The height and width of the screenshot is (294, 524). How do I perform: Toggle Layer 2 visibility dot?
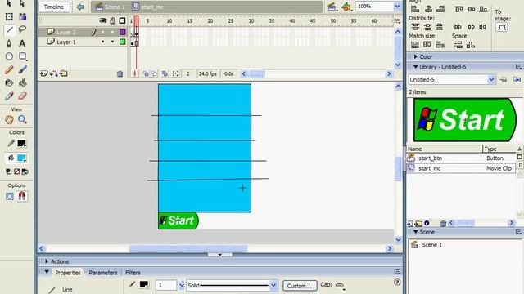pyautogui.click(x=103, y=32)
